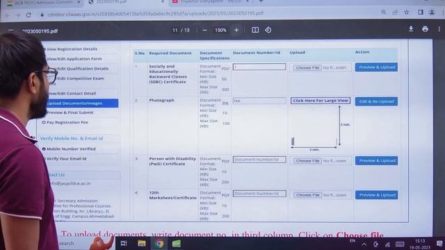Open browser zoom magnifier icon
The height and width of the screenshot is (250, 445).
coord(383,12)
